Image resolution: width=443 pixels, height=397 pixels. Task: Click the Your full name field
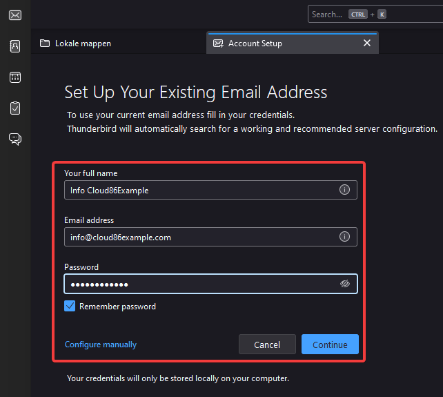(x=210, y=190)
